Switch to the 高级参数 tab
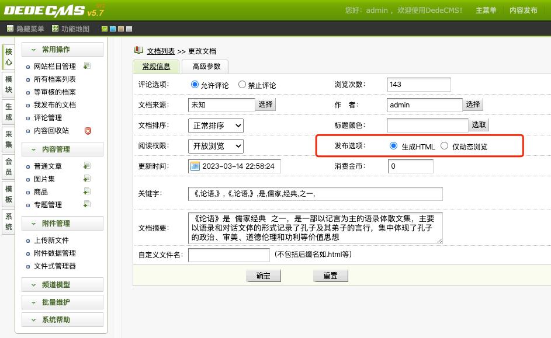This screenshot has height=338, width=551. [206, 67]
